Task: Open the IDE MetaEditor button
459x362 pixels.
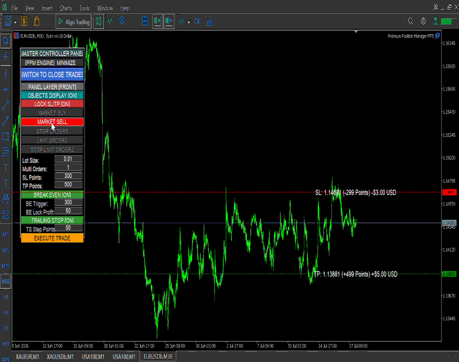Action: [x=197, y=21]
